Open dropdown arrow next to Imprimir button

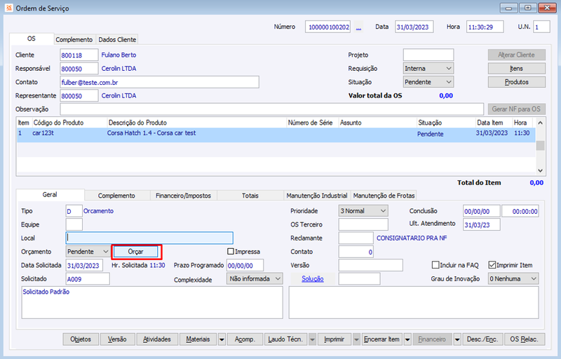point(356,339)
